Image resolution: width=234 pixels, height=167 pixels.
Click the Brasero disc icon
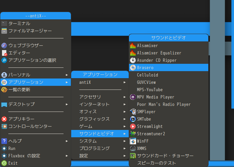pyautogui.click(x=133, y=67)
